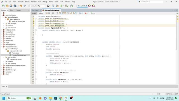Image resolution: width=179 pixels, height=101 pixels.
Task: Switch to the Services tab
Action: [x=19, y=10]
